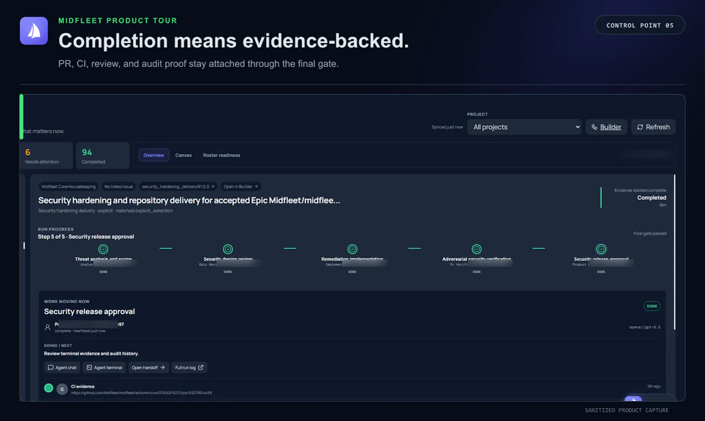
Task: Open the Agent terminal
Action: pos(104,367)
